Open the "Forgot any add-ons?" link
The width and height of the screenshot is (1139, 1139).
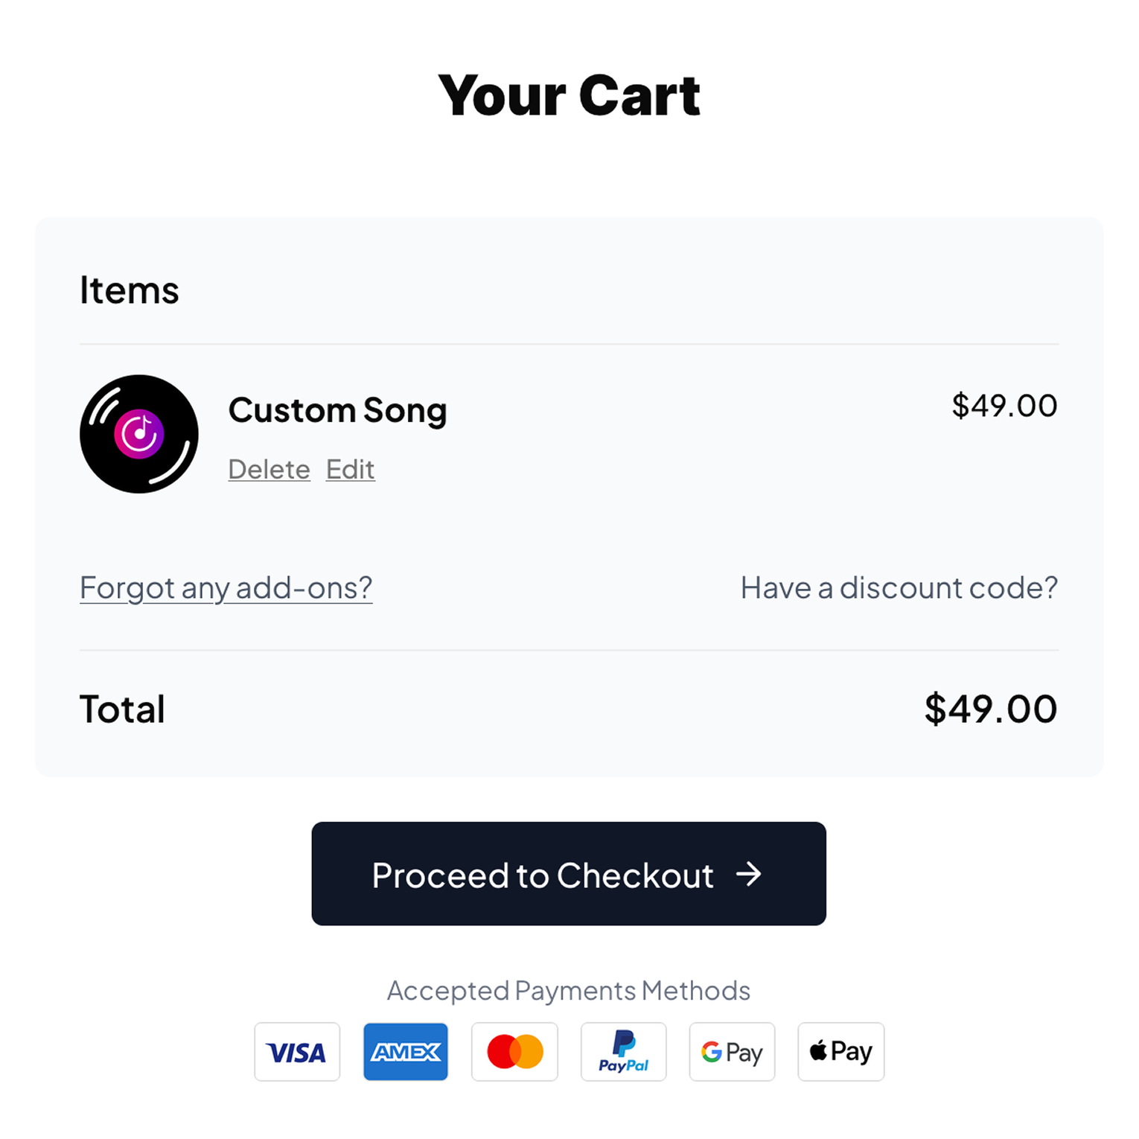[x=226, y=588]
